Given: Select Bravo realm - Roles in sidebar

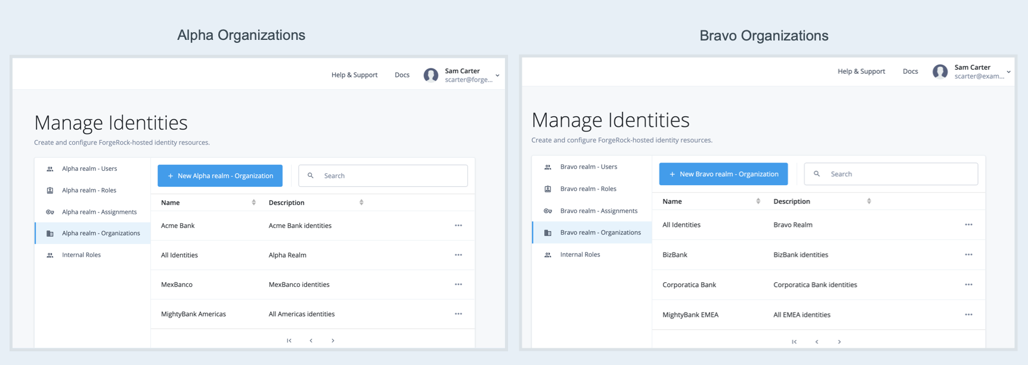Looking at the screenshot, I should (588, 189).
